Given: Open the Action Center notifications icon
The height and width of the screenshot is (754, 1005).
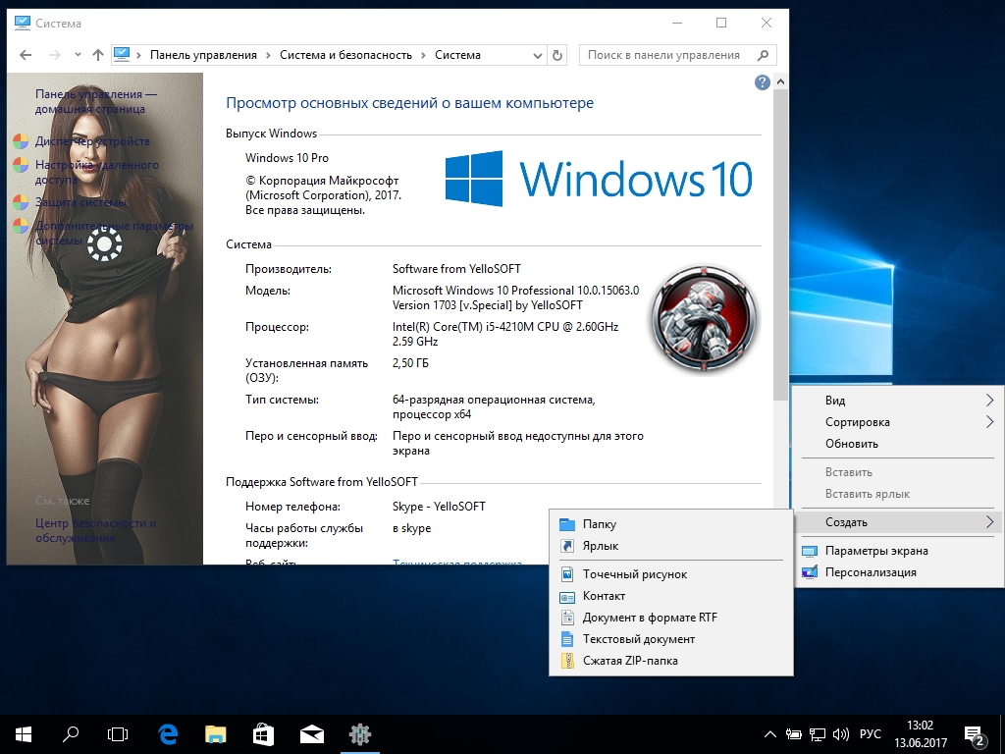Looking at the screenshot, I should tap(975, 734).
